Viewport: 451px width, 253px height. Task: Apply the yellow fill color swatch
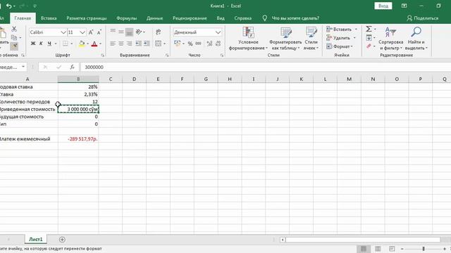pyautogui.click(x=82, y=44)
